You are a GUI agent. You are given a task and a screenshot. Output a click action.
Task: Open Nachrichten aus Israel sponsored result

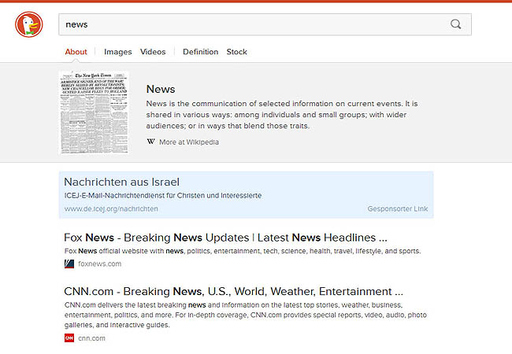[x=122, y=182]
